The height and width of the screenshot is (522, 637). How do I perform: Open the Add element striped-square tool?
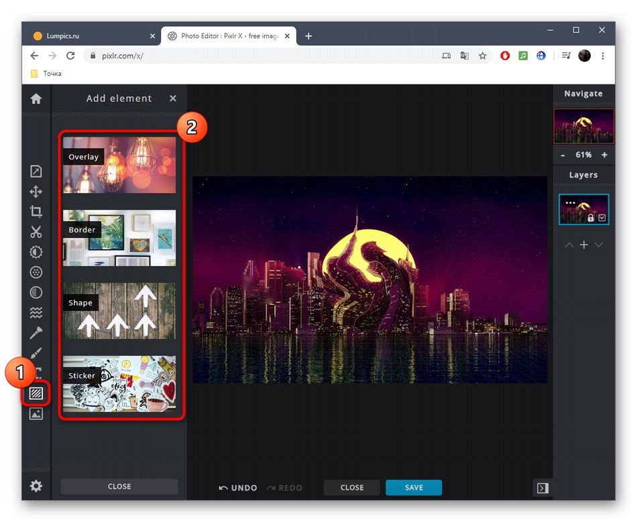(x=36, y=393)
